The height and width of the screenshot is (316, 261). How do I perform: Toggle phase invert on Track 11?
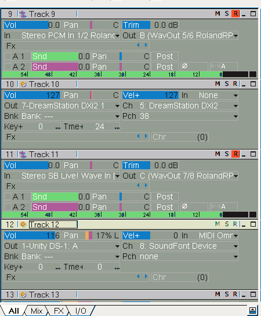click(x=194, y=206)
